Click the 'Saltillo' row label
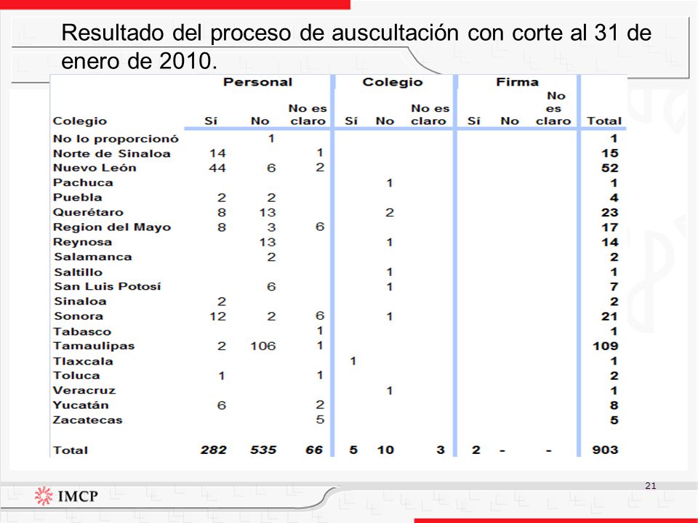This screenshot has width=698, height=523. 79,272
